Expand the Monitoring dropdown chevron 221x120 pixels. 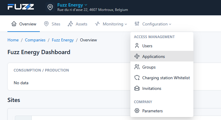point(126,24)
